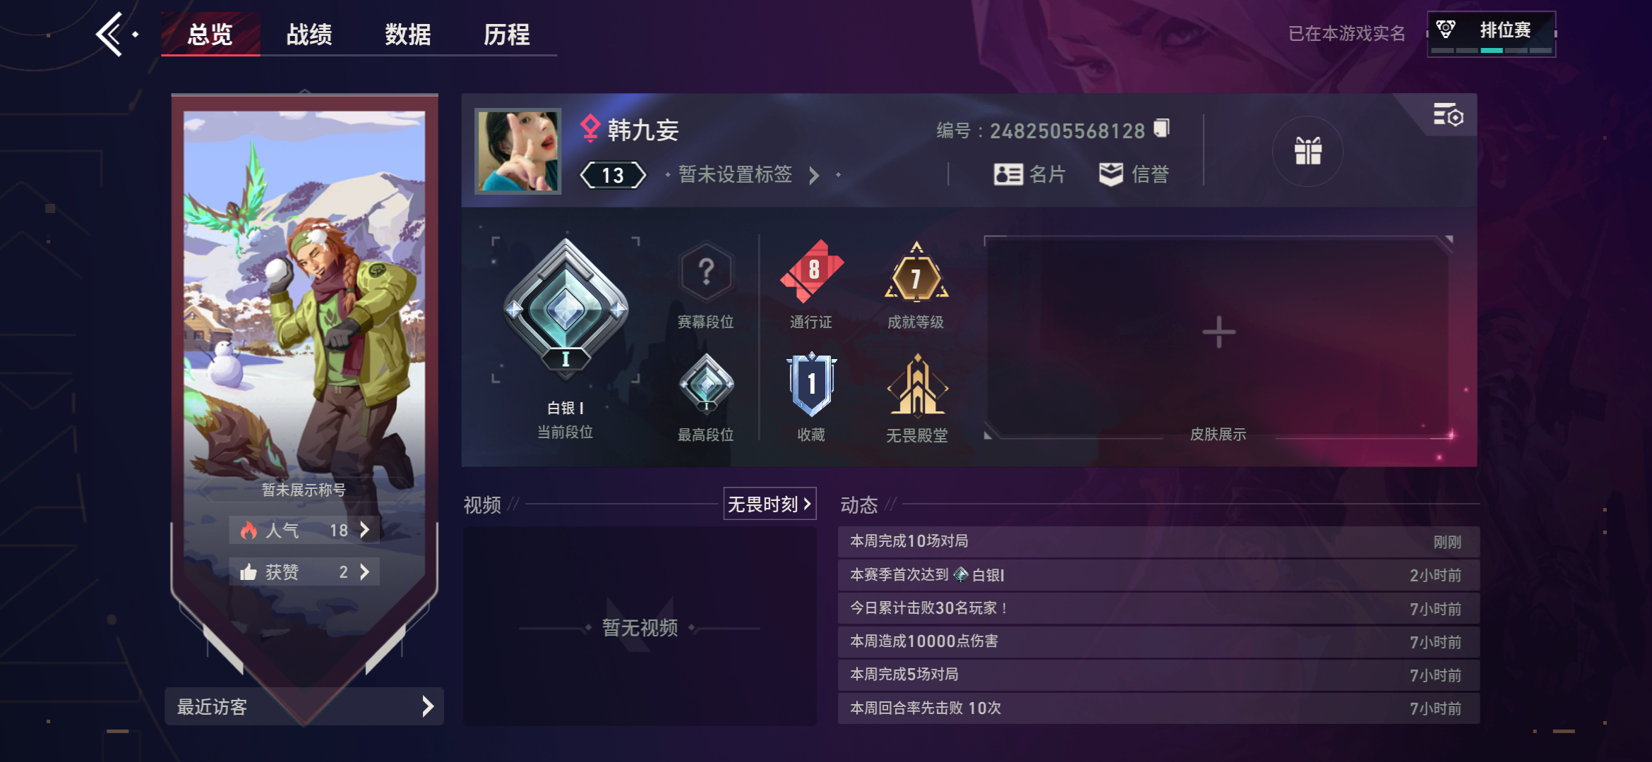Open the 名片 card button
Image resolution: width=1652 pixels, height=762 pixels.
1029,174
